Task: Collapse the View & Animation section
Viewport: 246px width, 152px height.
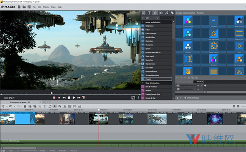Action: click(143, 83)
